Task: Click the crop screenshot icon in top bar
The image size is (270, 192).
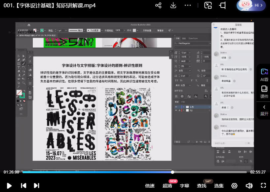Action: tap(222, 5)
